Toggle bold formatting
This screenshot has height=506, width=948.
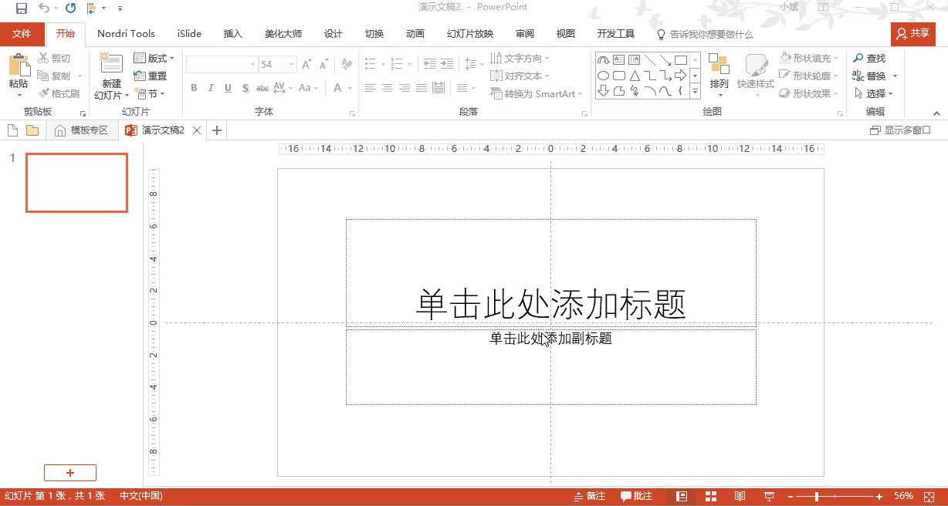[194, 88]
